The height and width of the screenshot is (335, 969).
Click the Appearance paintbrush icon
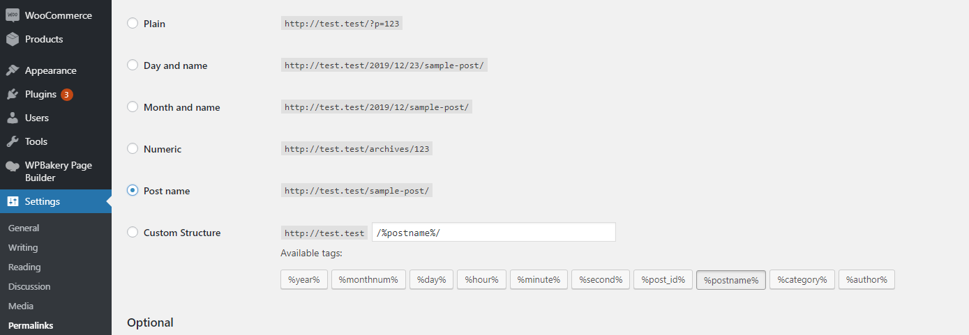pyautogui.click(x=13, y=70)
